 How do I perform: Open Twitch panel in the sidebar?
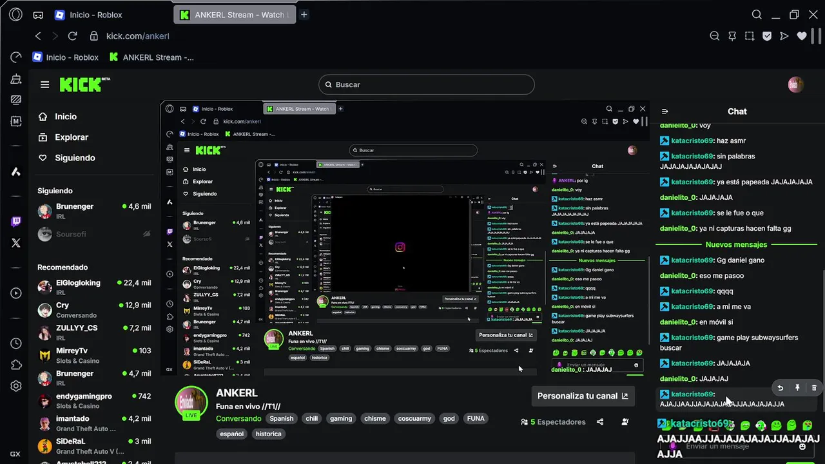(16, 222)
